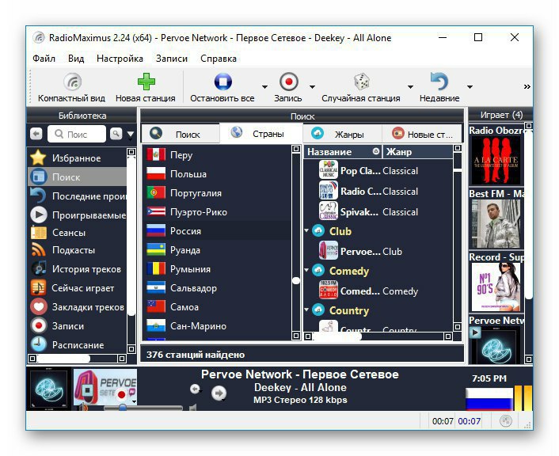Select the Pop Classical station row
The width and height of the screenshot is (559, 456).
point(378,170)
